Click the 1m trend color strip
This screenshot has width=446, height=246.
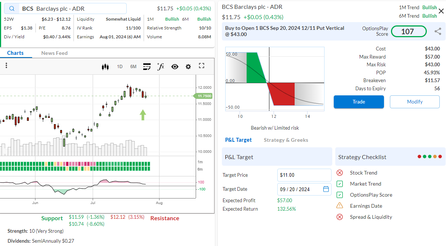(x=75, y=164)
